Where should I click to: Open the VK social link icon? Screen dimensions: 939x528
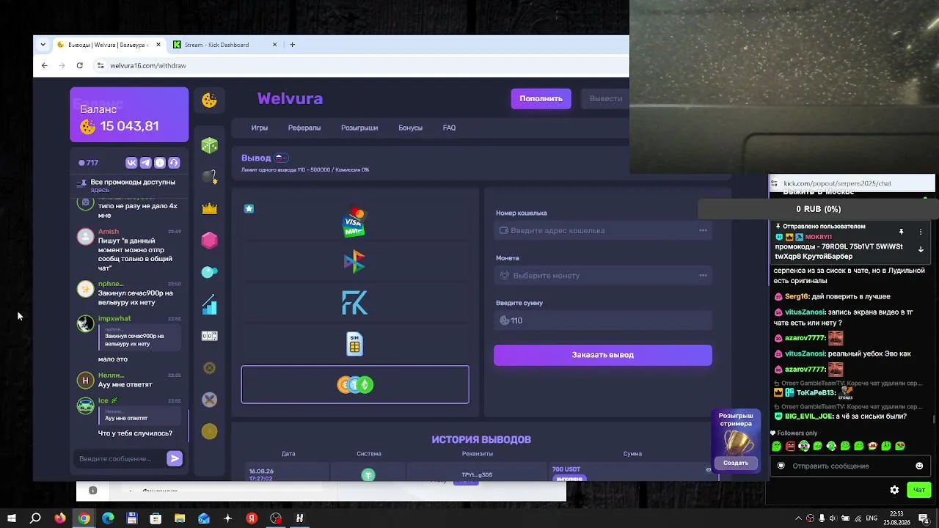point(131,163)
